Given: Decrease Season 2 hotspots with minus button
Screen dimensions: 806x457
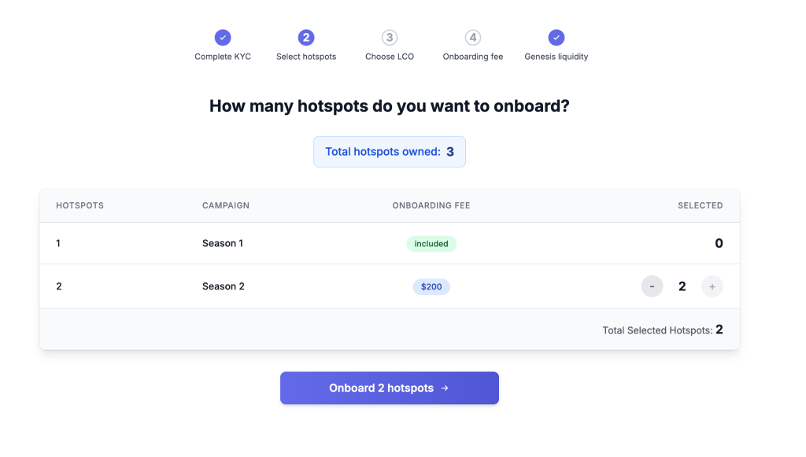Looking at the screenshot, I should click(652, 286).
